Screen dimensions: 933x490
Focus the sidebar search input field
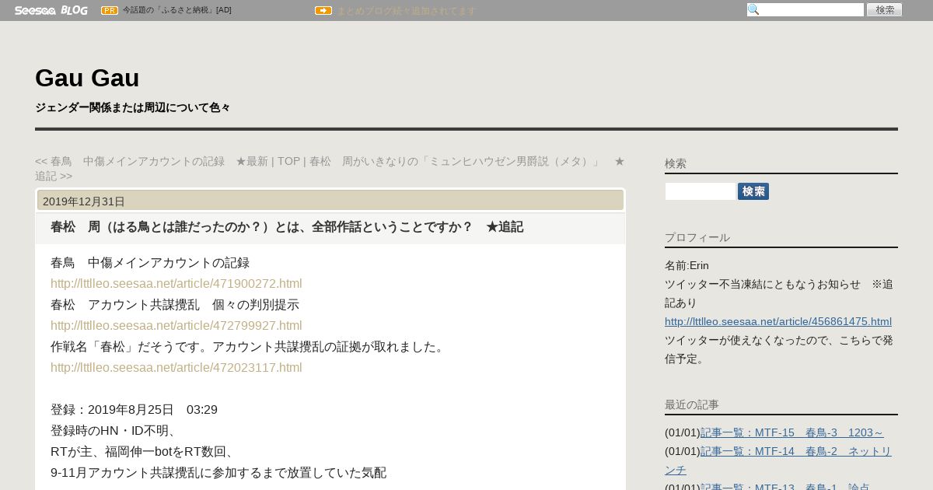[x=701, y=191]
